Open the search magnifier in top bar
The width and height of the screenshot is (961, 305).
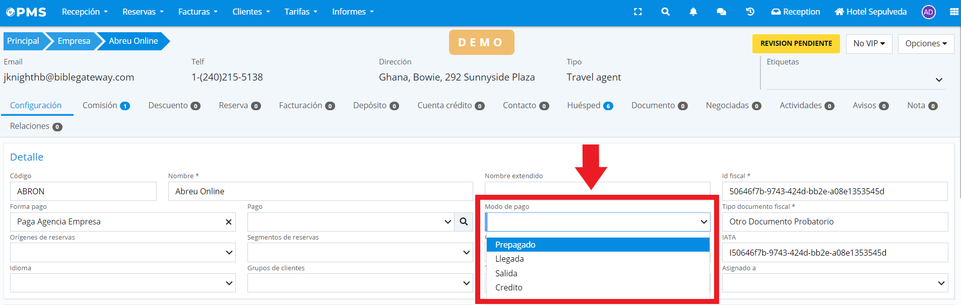coord(665,12)
